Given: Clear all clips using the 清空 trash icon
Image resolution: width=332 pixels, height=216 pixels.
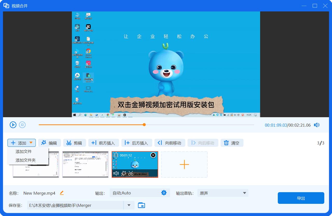Looking at the screenshot, I should (x=232, y=142).
